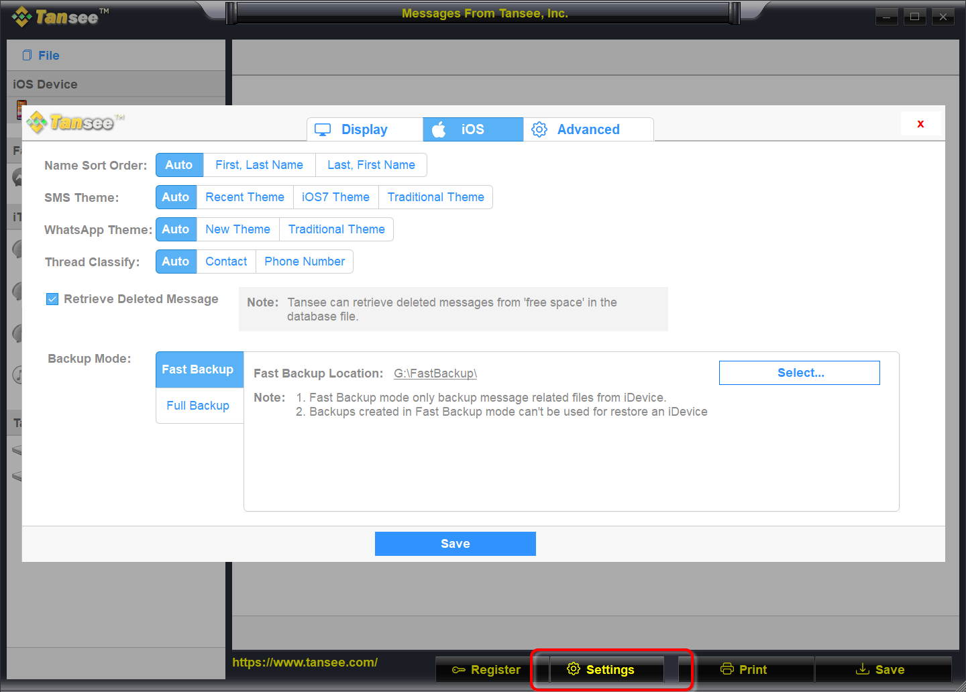Viewport: 966px width, 692px height.
Task: Click the Tansee logo in settings dialog
Action: pyautogui.click(x=76, y=122)
